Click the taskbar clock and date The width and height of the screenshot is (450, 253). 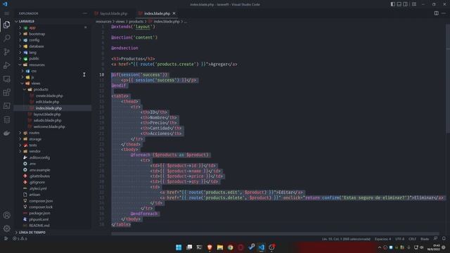[434, 247]
